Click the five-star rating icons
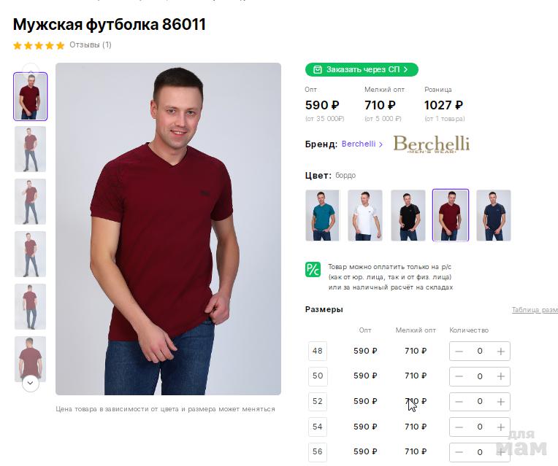The width and height of the screenshot is (558, 466). click(x=39, y=45)
